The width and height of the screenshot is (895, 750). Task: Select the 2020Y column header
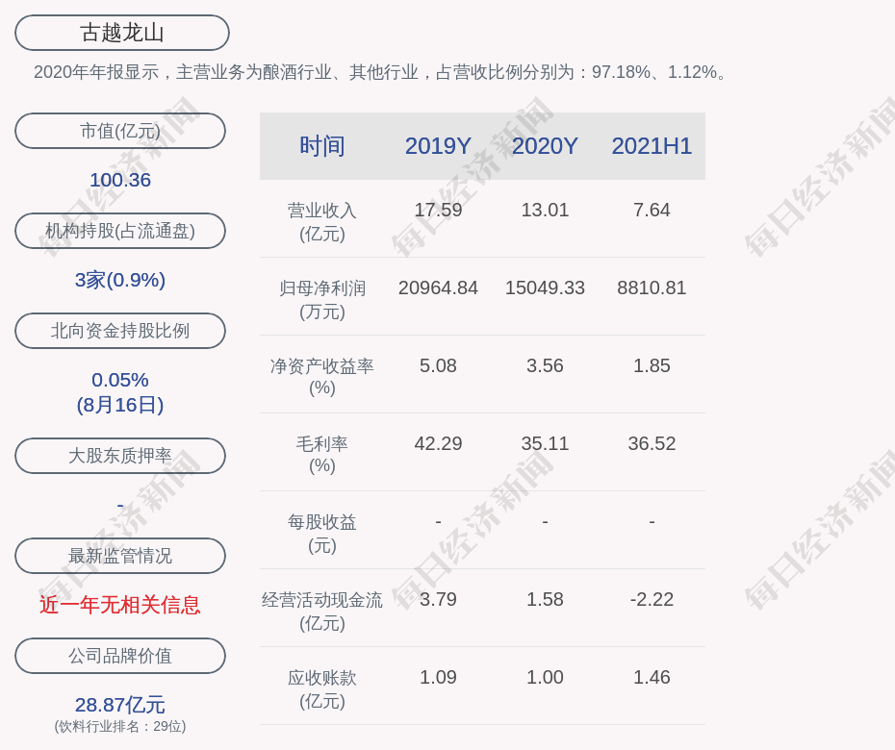pos(545,146)
